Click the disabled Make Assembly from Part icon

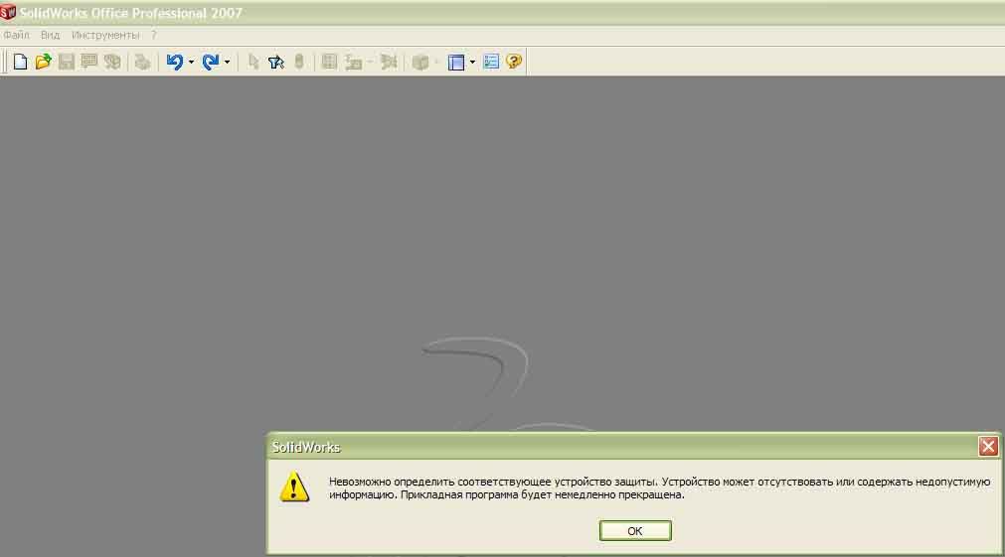pyautogui.click(x=112, y=62)
